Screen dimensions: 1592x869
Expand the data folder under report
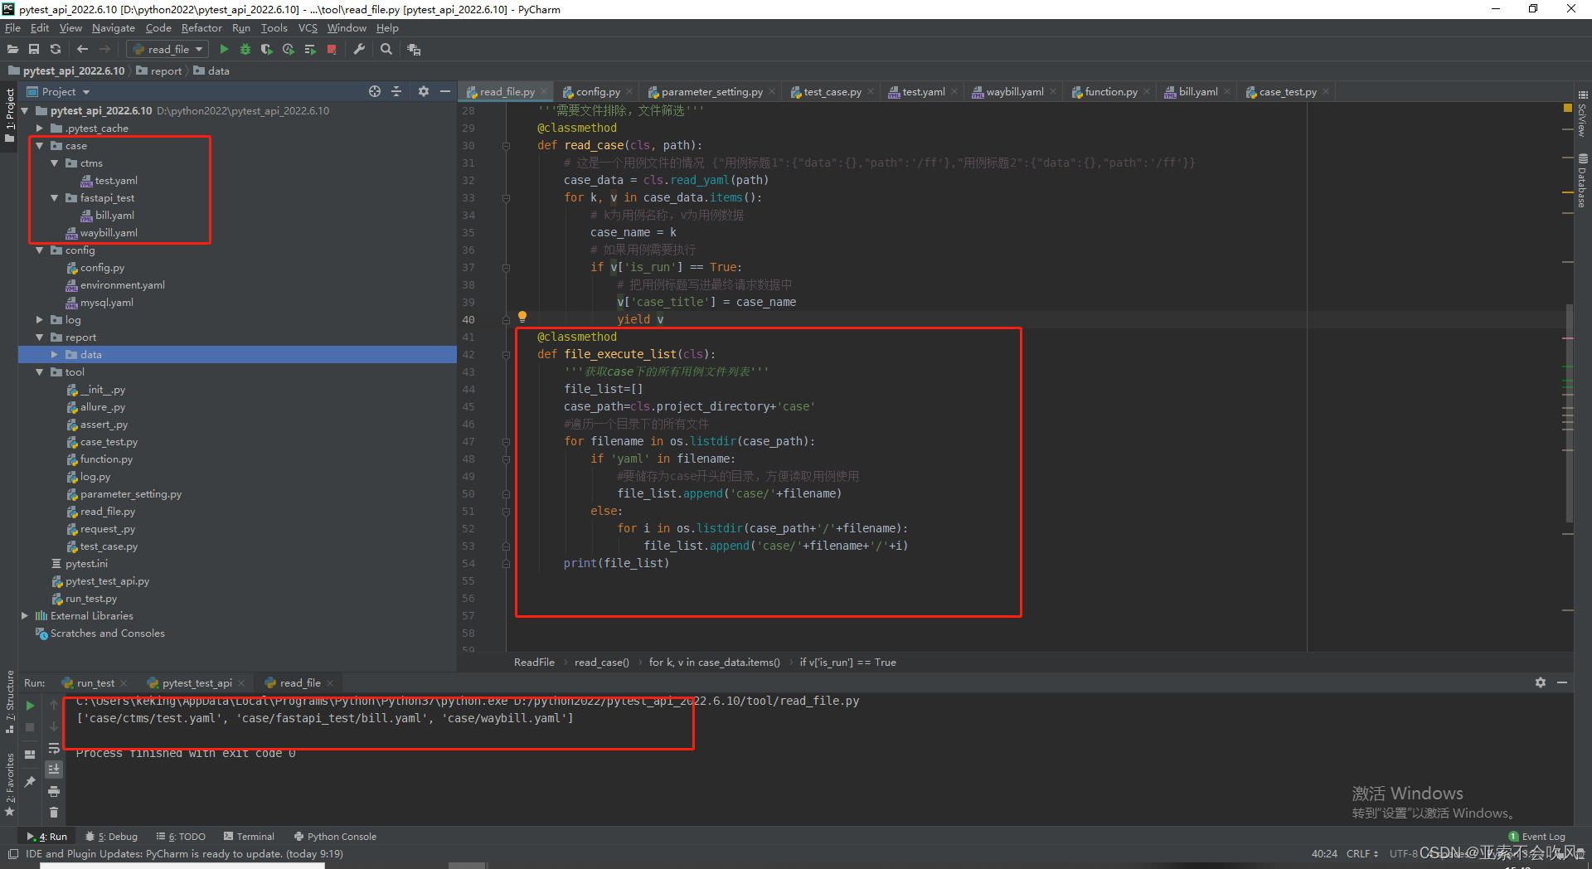coord(54,355)
